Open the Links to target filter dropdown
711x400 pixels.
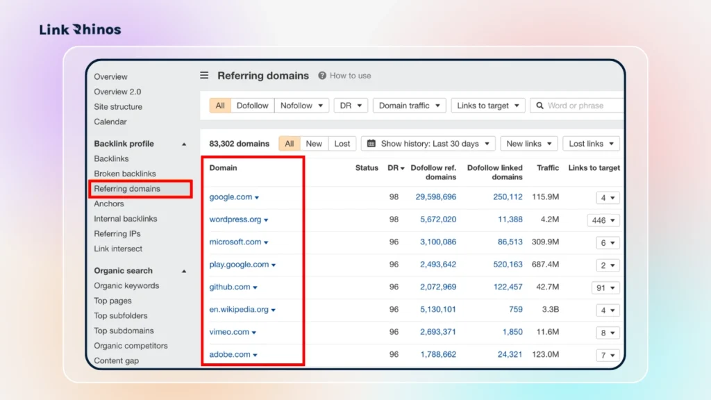[487, 106]
